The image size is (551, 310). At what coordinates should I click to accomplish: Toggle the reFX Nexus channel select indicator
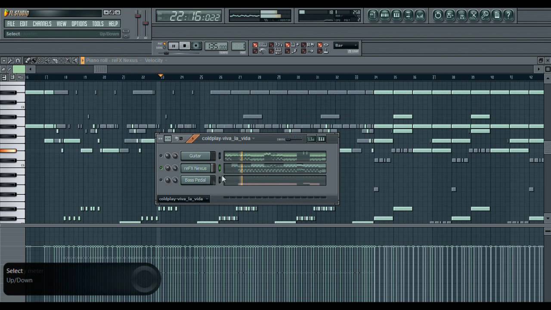[220, 168]
